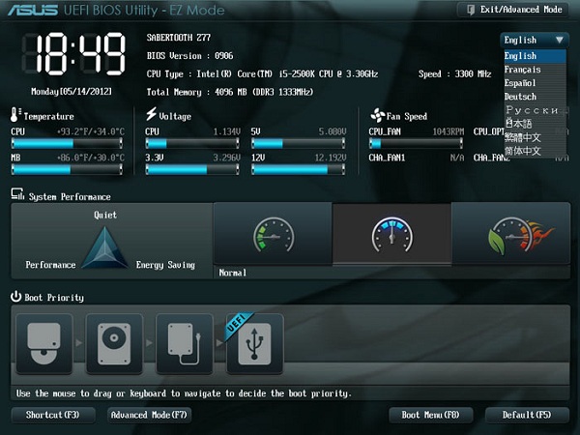Open Exit/Advanced Mode button
The width and height of the screenshot is (580, 435).
tap(513, 10)
